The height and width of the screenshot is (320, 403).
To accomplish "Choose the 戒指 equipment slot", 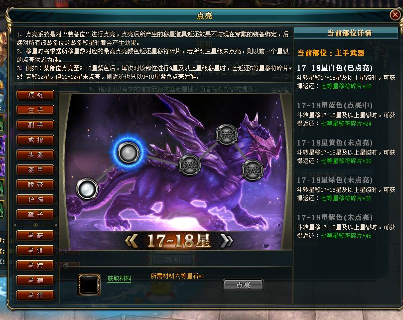I will pos(35,140).
